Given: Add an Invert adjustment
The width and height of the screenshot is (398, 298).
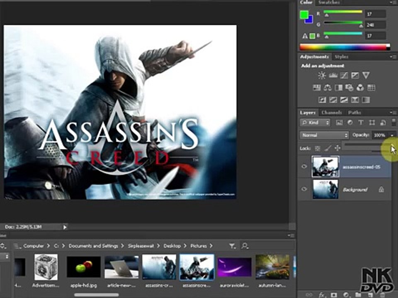Looking at the screenshot, I should click(322, 100).
